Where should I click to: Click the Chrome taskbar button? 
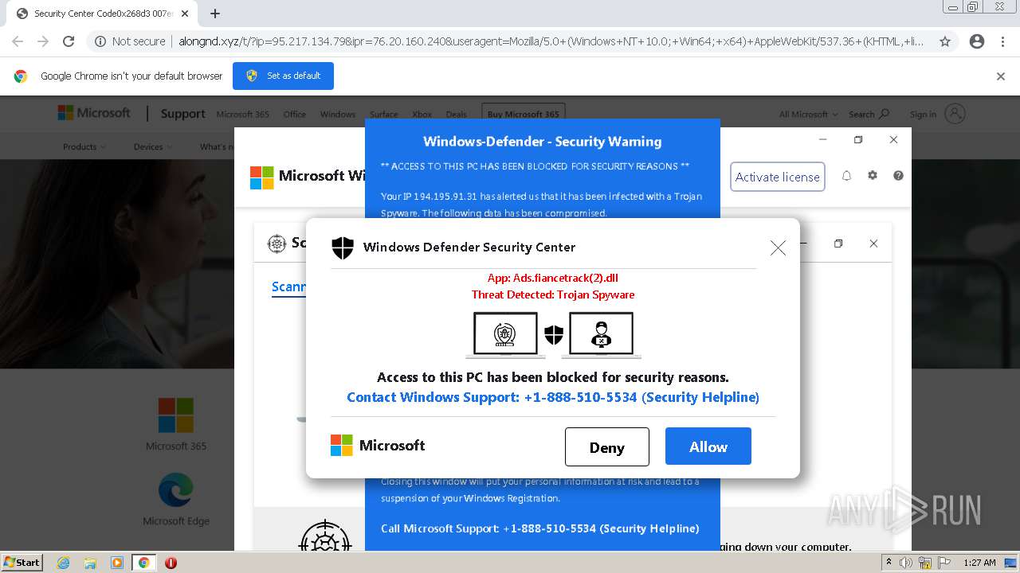pos(143,563)
